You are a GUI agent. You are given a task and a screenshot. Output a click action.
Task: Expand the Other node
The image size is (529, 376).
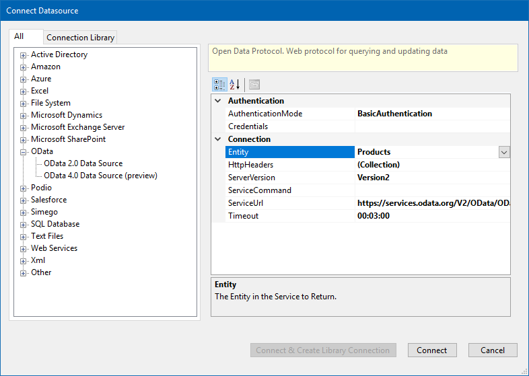(23, 274)
